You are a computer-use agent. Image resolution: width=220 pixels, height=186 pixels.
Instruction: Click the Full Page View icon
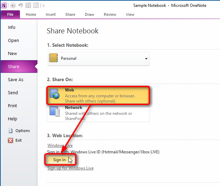tap(36, 6)
